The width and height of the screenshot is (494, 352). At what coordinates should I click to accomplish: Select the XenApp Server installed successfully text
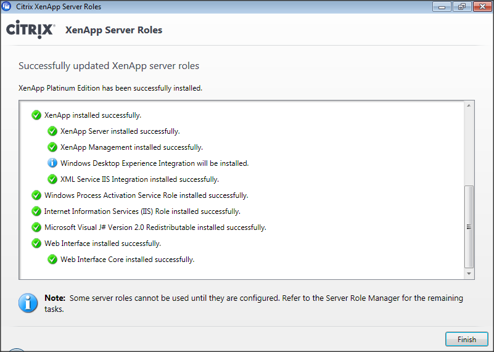pyautogui.click(x=120, y=131)
